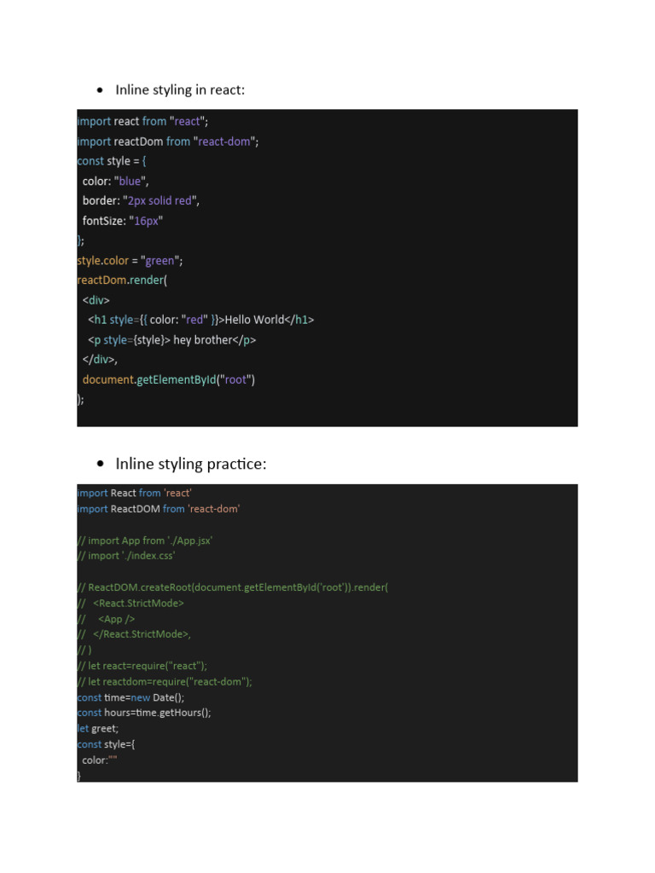This screenshot has width=655, height=873.
Task: Click the "Inline styling practice:" heading
Action: (x=191, y=464)
